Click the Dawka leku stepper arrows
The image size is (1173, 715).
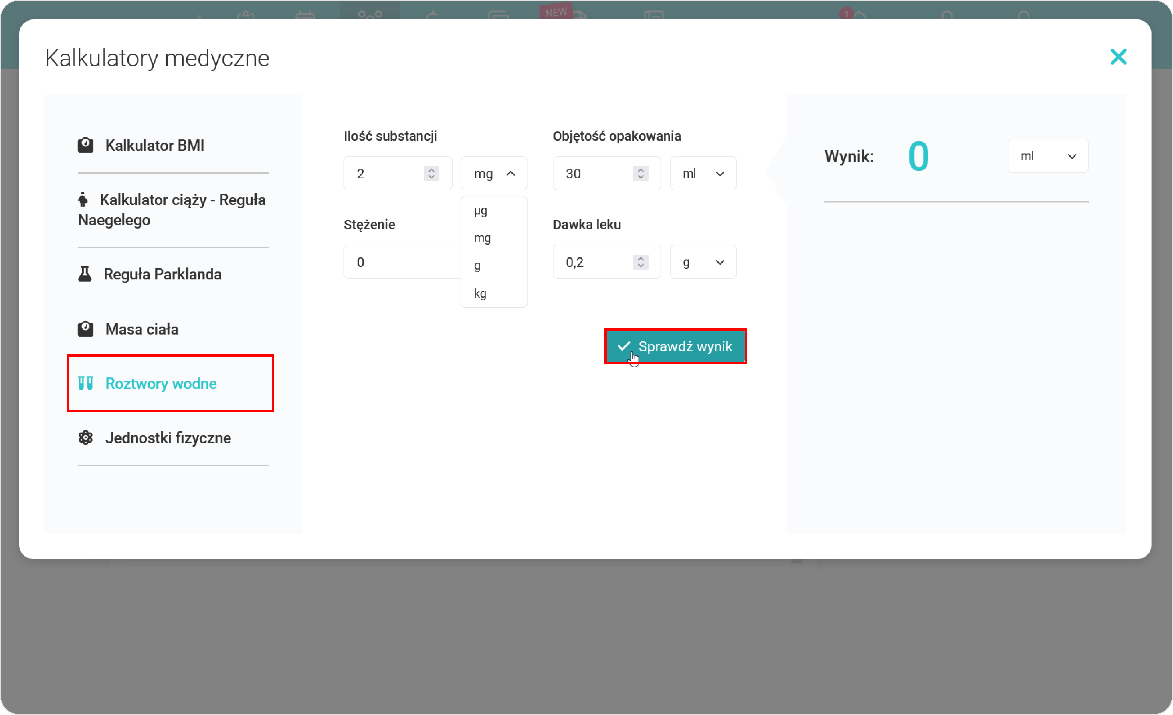click(x=641, y=262)
